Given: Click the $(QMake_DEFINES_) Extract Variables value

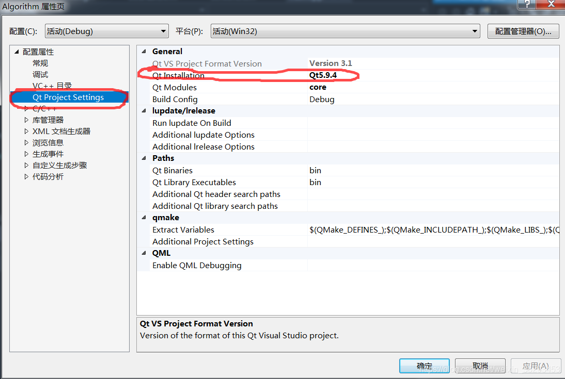Looking at the screenshot, I should click(x=434, y=230).
